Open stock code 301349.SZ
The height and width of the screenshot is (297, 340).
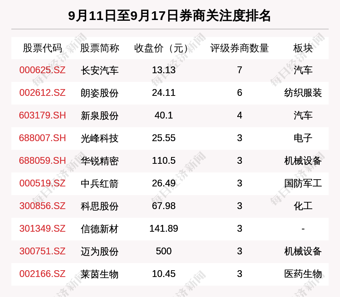point(42,229)
